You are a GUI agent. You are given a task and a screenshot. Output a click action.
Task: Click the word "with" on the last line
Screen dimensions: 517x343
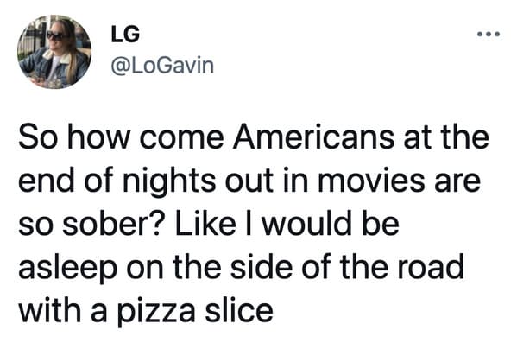[x=50, y=310]
